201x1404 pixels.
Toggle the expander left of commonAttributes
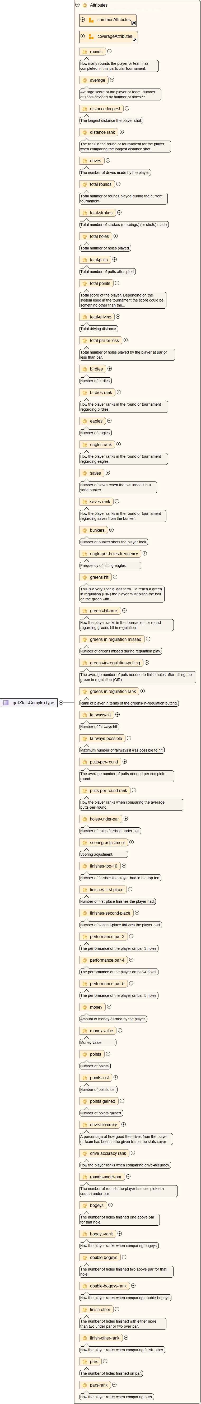[83, 20]
